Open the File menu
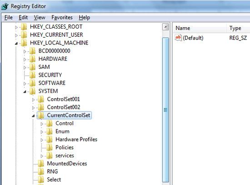The image size is (250, 185). 9,17
